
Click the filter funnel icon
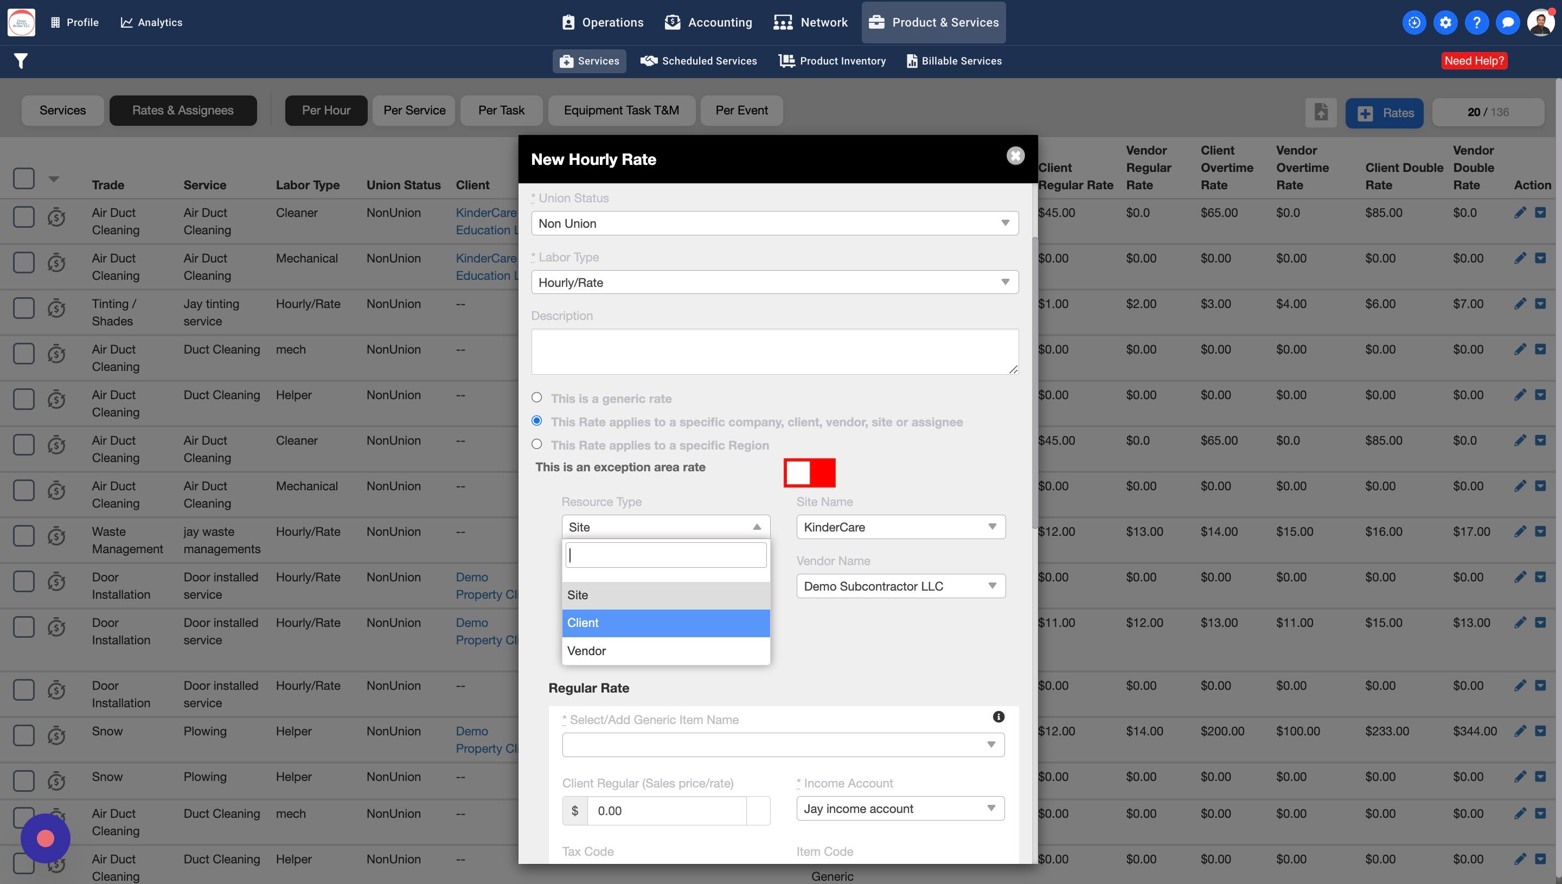21,61
